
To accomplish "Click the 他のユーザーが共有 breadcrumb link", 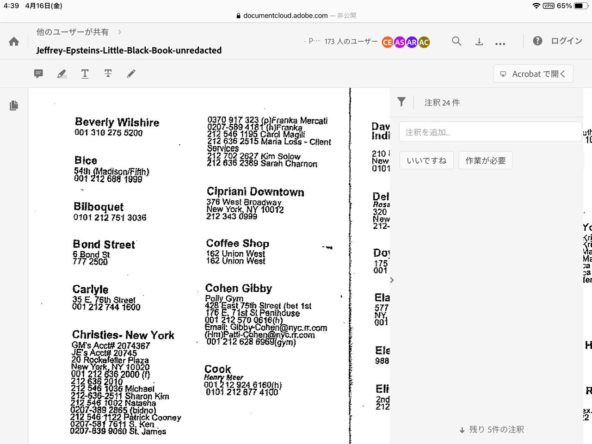I will coord(73,32).
